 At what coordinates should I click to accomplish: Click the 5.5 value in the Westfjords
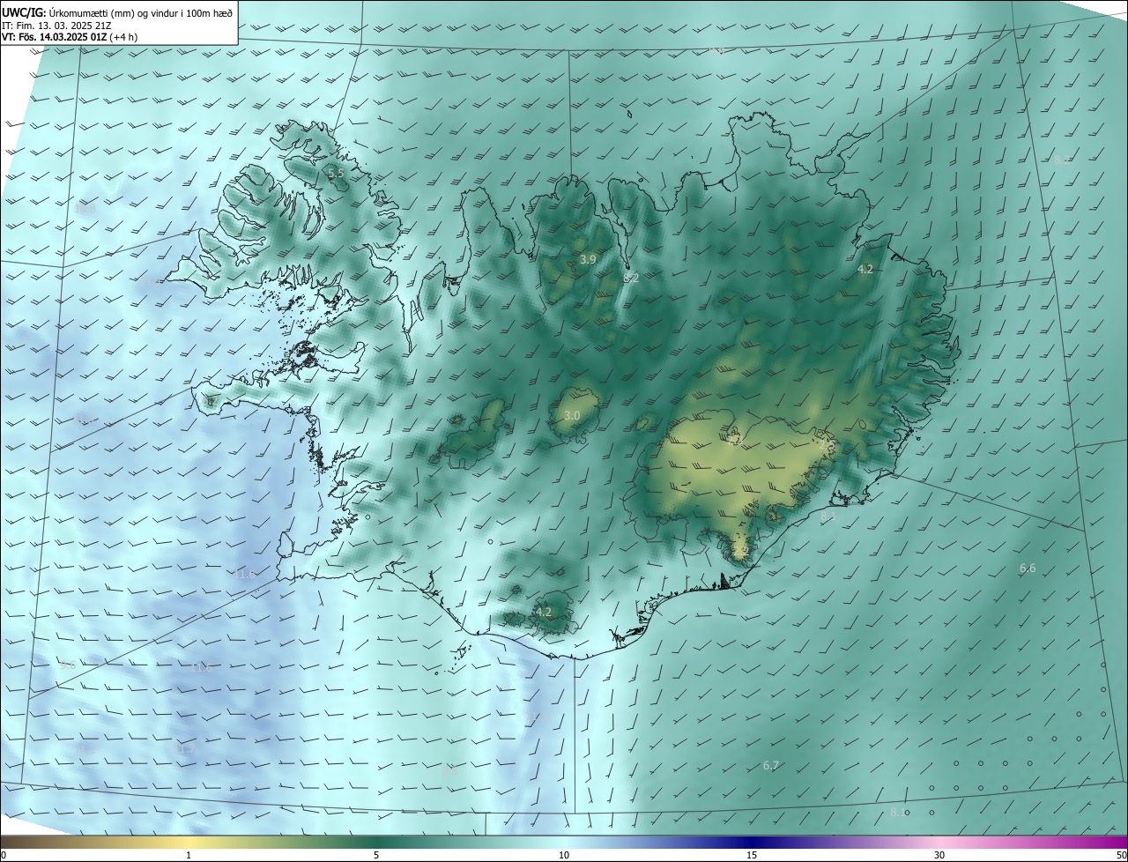336,175
